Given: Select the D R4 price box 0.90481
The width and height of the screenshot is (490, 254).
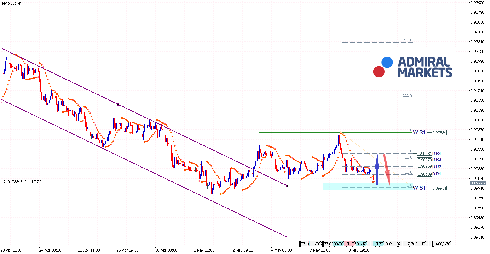Looking at the screenshot, I should [x=425, y=153].
